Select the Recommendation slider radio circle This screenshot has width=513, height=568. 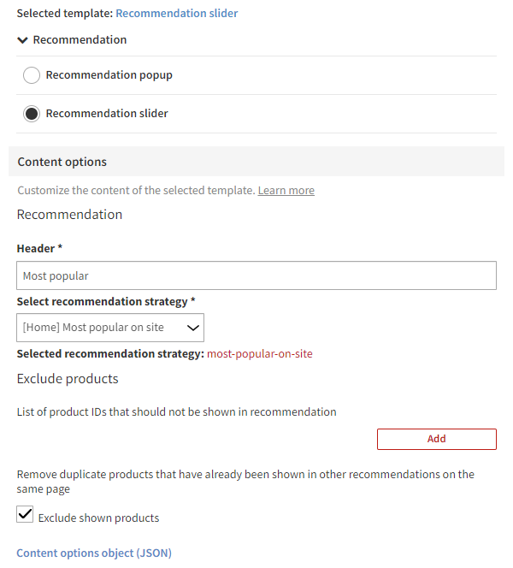[32, 114]
